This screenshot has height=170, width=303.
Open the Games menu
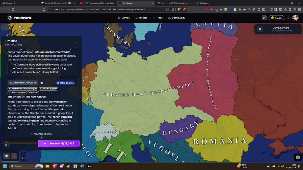[x=124, y=18]
